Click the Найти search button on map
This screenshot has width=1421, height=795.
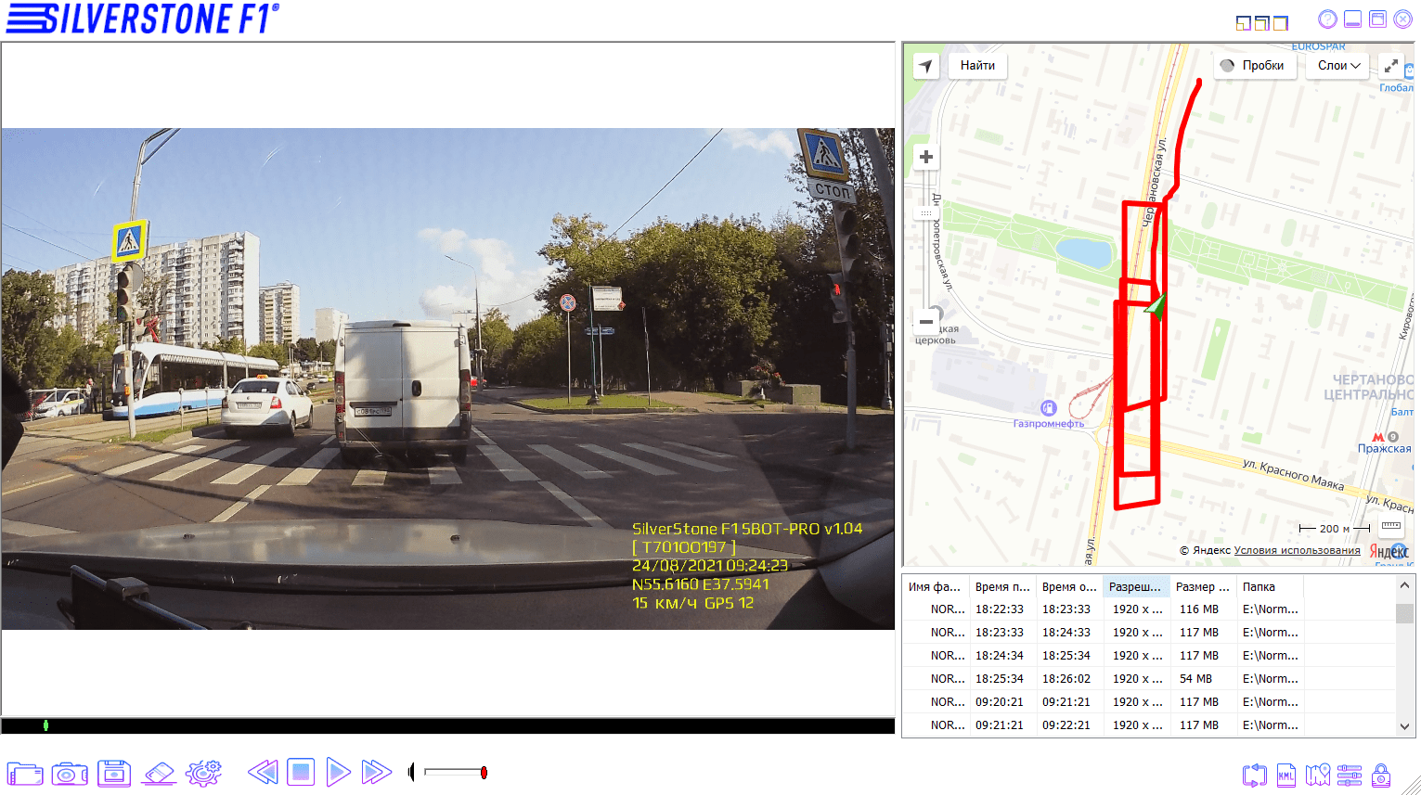[x=977, y=66]
